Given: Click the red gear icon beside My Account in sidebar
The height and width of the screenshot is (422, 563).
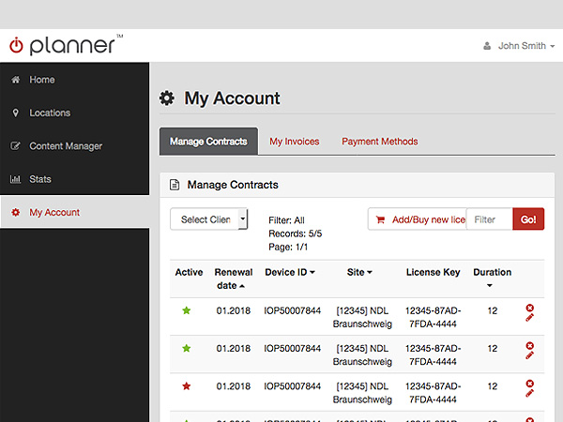Looking at the screenshot, I should point(15,212).
